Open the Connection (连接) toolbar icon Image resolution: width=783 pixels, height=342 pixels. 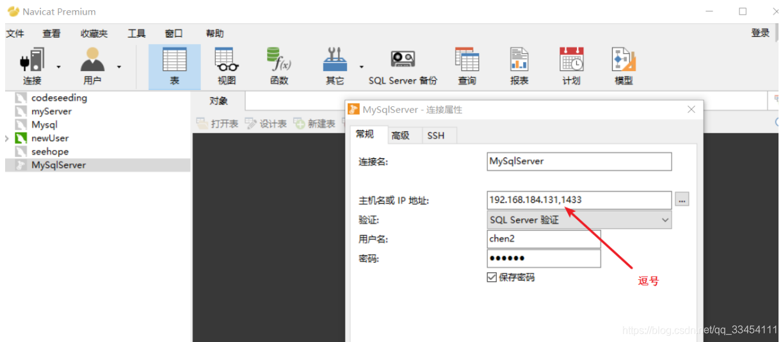point(32,67)
